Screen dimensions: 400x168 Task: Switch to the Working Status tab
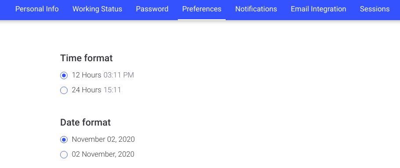[x=97, y=9]
